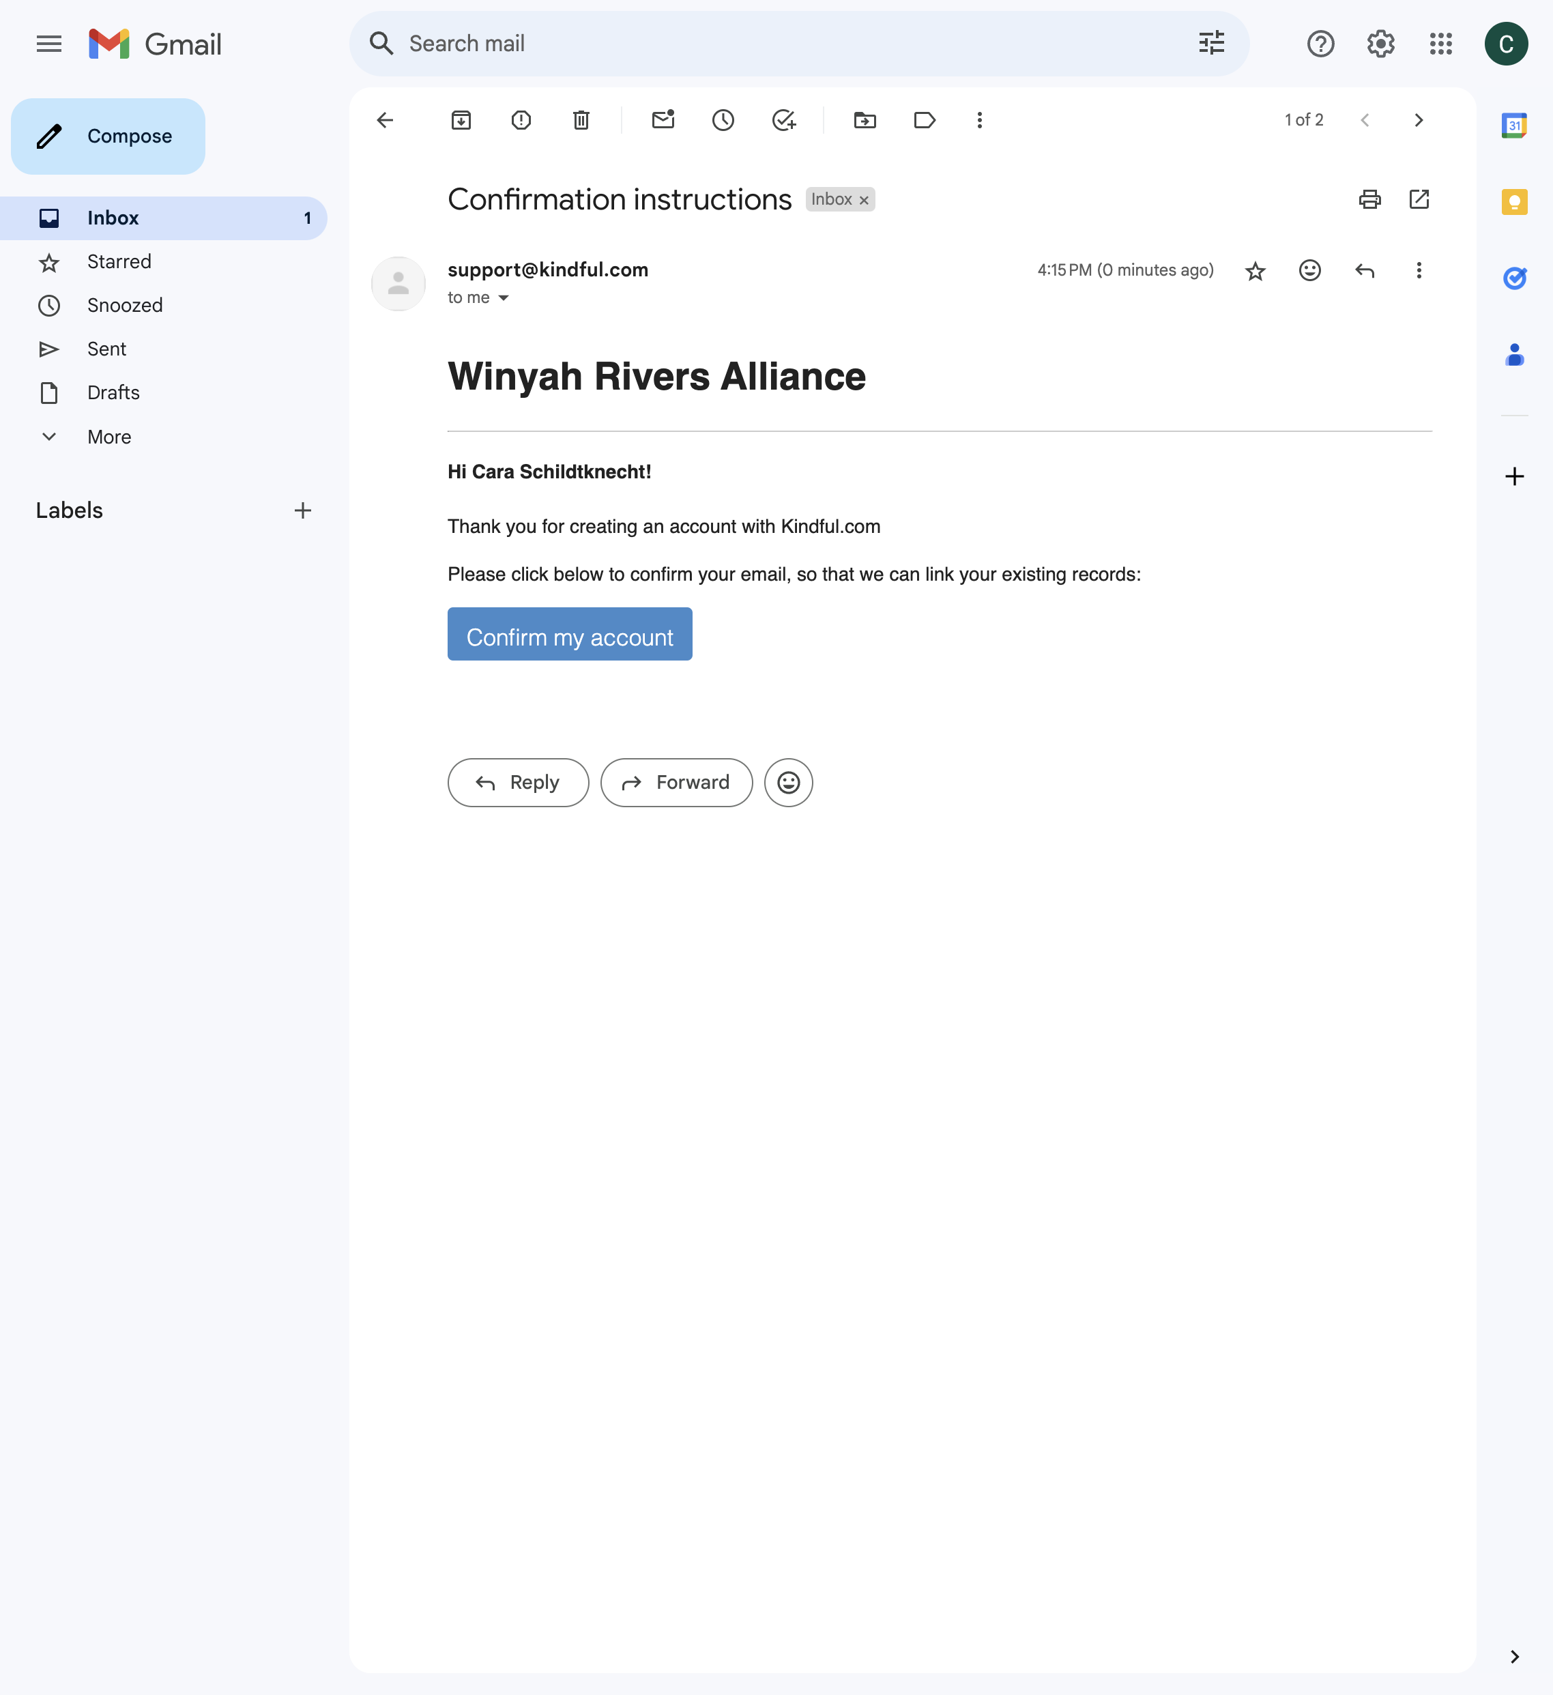Open Settings gear icon
Image resolution: width=1553 pixels, height=1695 pixels.
pos(1380,44)
